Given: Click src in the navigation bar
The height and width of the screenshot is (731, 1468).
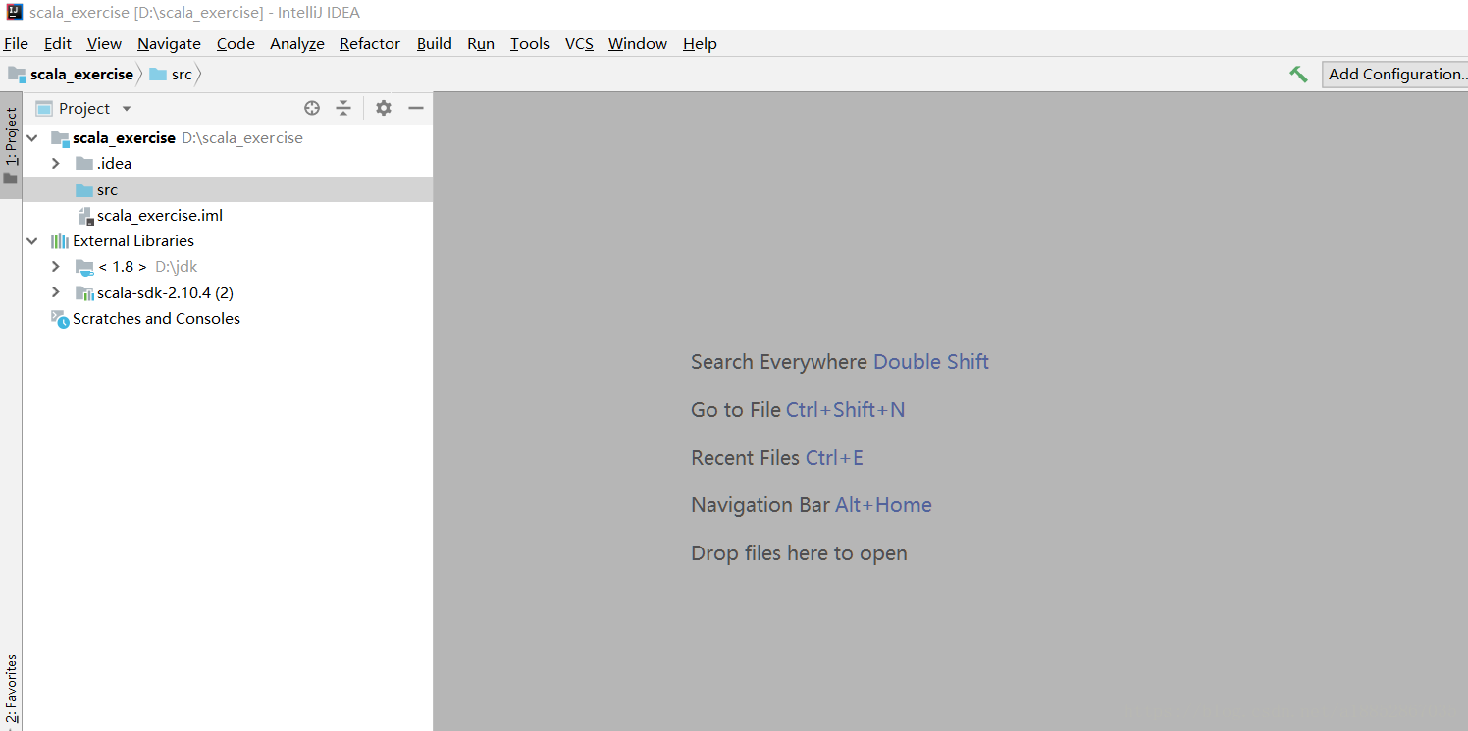Looking at the screenshot, I should pos(183,75).
